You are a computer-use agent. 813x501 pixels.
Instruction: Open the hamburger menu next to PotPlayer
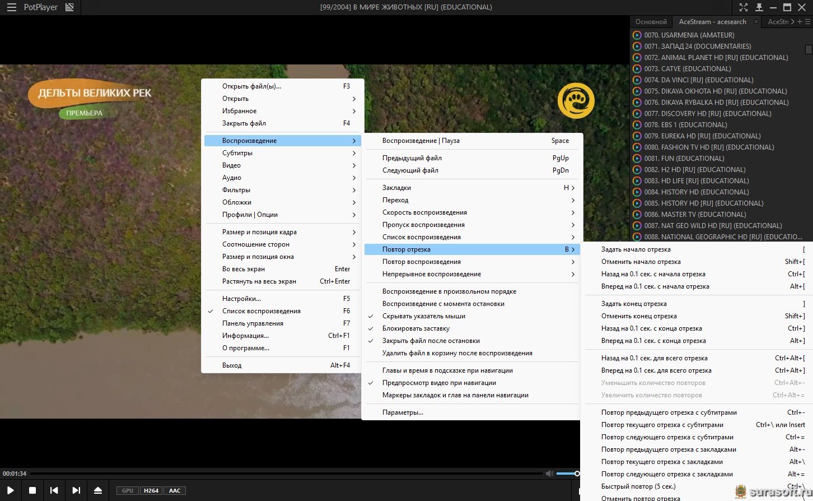(x=11, y=7)
